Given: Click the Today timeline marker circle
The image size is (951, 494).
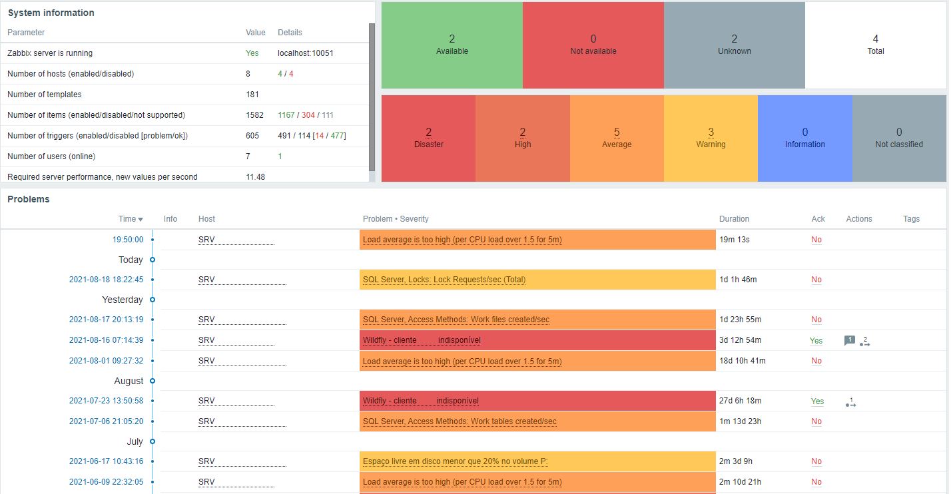Looking at the screenshot, I should tap(153, 260).
